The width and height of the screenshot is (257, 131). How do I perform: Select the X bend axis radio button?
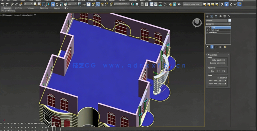[x=212, y=71]
